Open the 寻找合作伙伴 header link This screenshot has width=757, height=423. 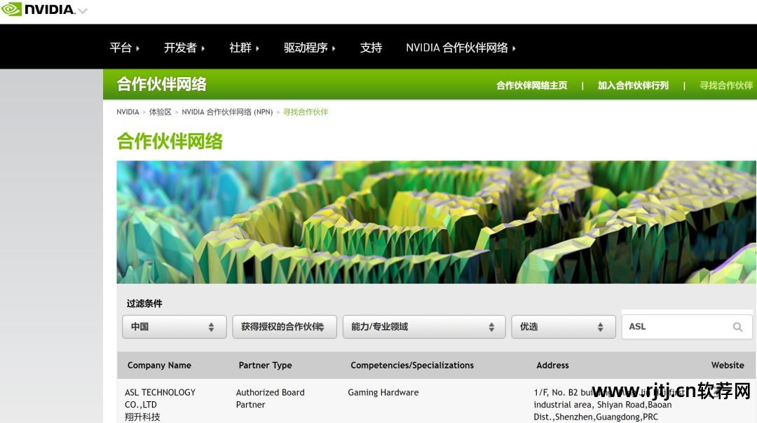[726, 85]
